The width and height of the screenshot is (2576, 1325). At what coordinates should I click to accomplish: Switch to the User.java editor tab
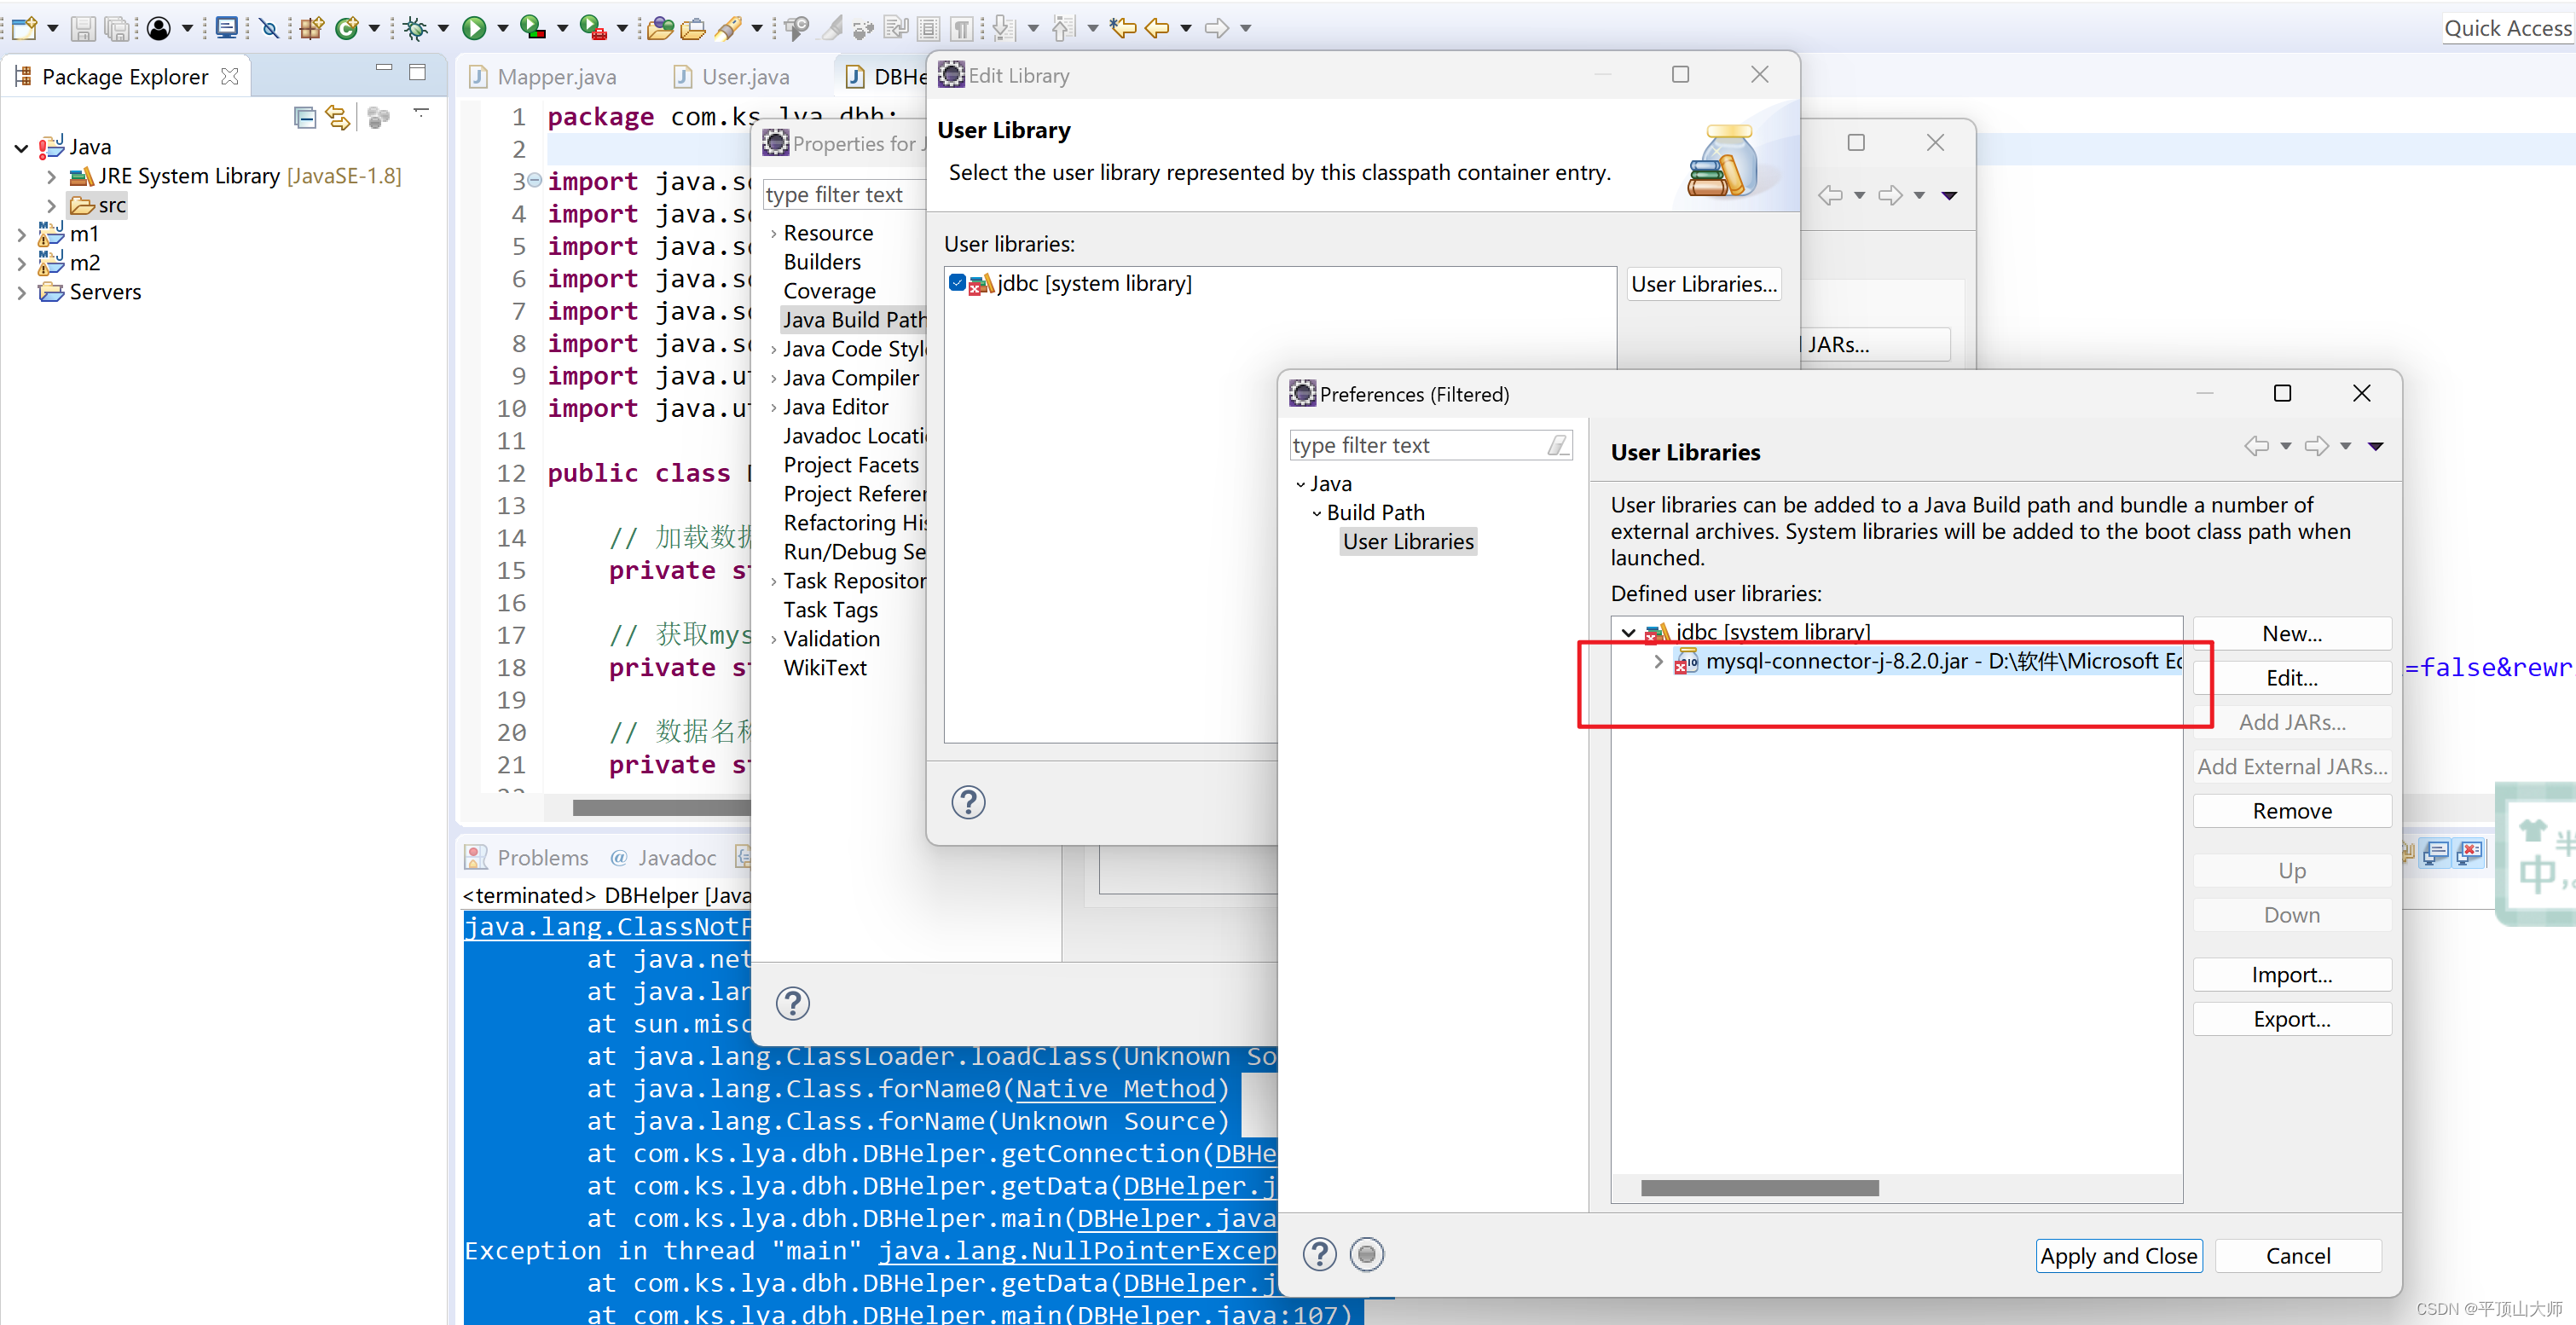click(x=745, y=76)
